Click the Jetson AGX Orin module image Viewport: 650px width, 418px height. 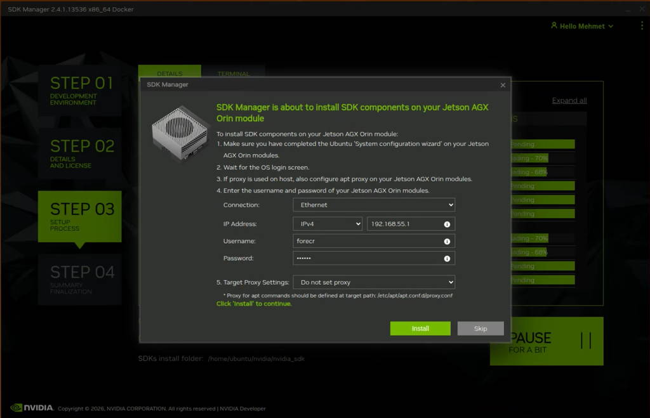tap(180, 132)
